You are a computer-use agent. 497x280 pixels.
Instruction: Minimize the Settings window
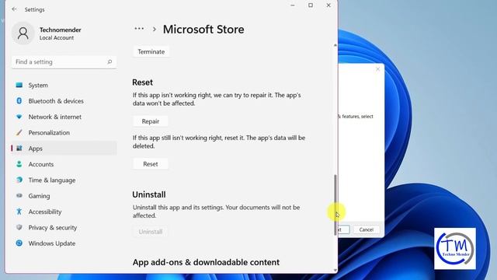(x=293, y=5)
